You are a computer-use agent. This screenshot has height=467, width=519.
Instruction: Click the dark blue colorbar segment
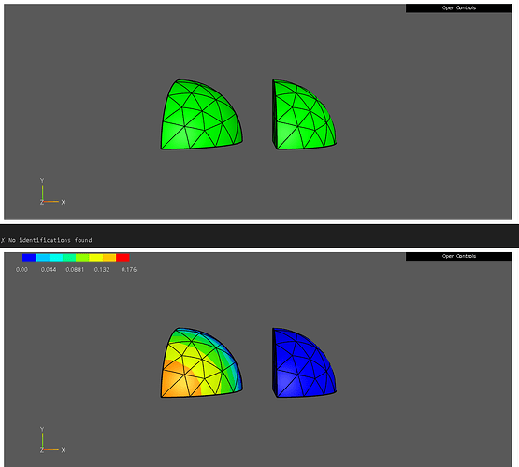point(29,258)
